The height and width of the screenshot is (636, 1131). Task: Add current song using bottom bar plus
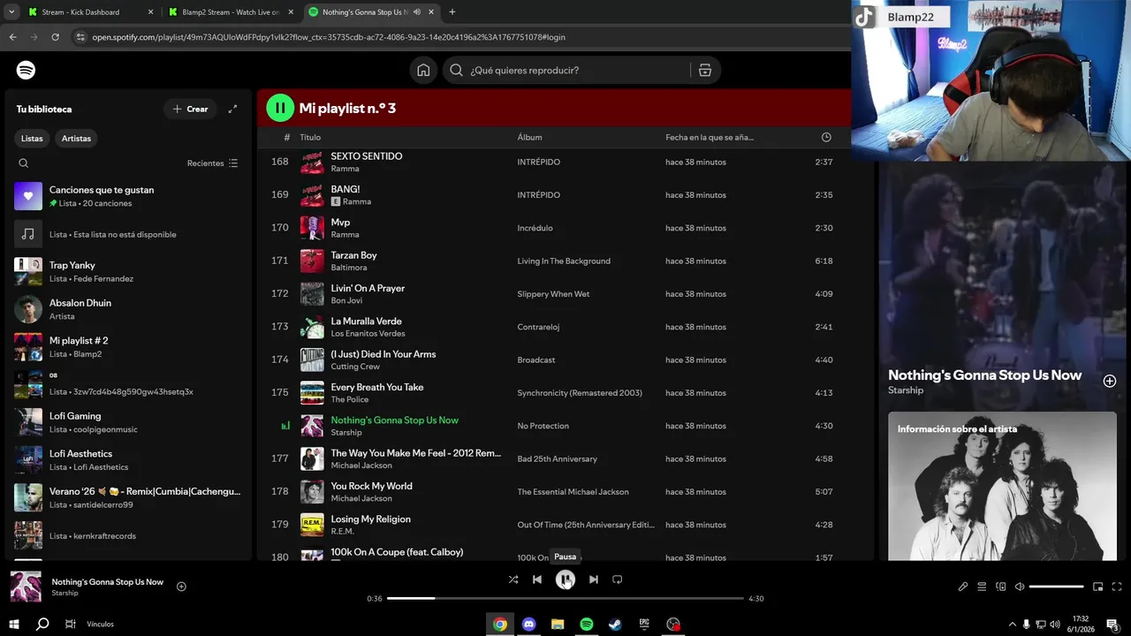(181, 587)
